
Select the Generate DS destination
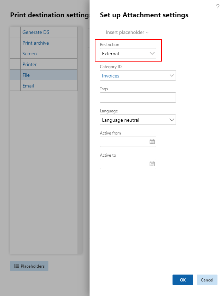click(x=36, y=32)
